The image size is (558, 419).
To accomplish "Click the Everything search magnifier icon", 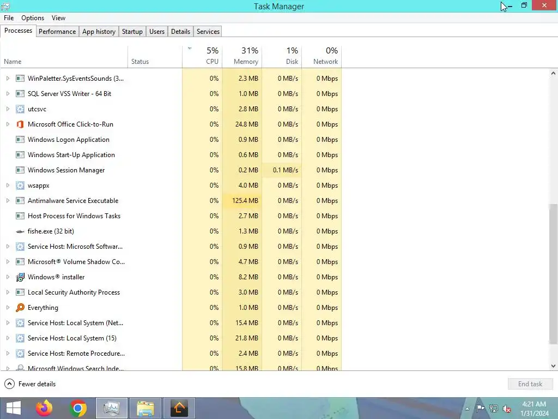I will point(20,308).
